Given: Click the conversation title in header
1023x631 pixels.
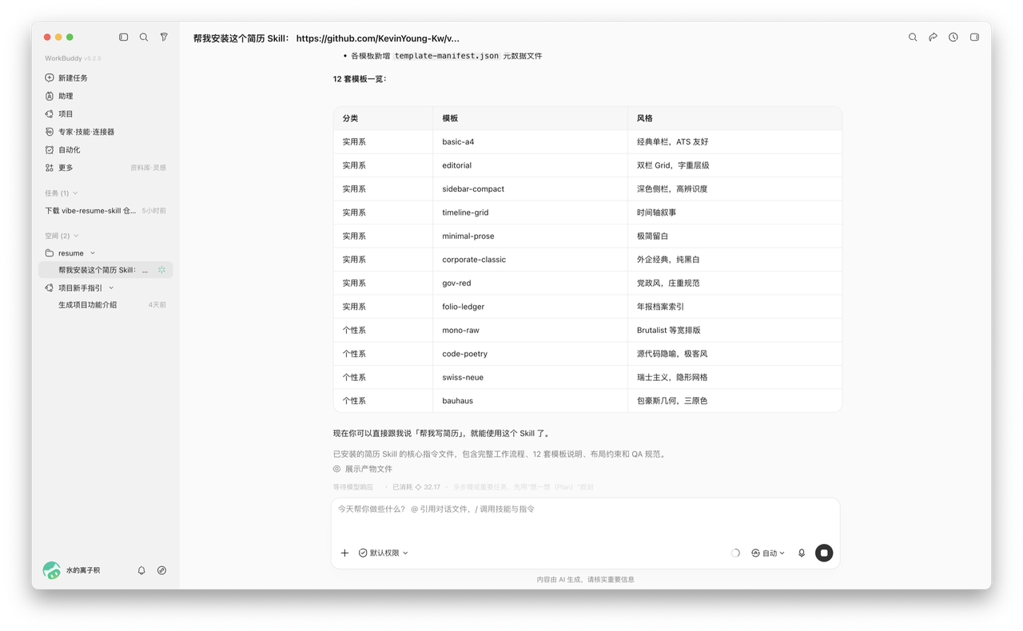Looking at the screenshot, I should coord(326,38).
